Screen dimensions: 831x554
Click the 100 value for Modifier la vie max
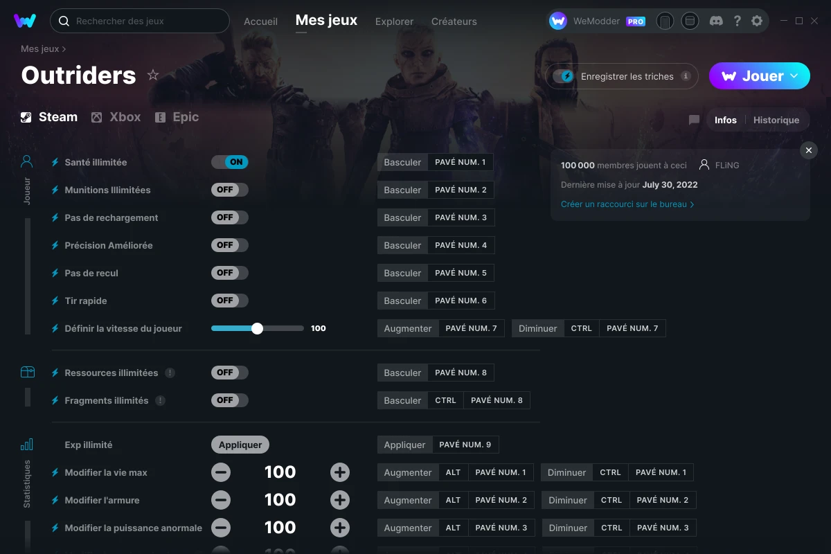pyautogui.click(x=280, y=472)
